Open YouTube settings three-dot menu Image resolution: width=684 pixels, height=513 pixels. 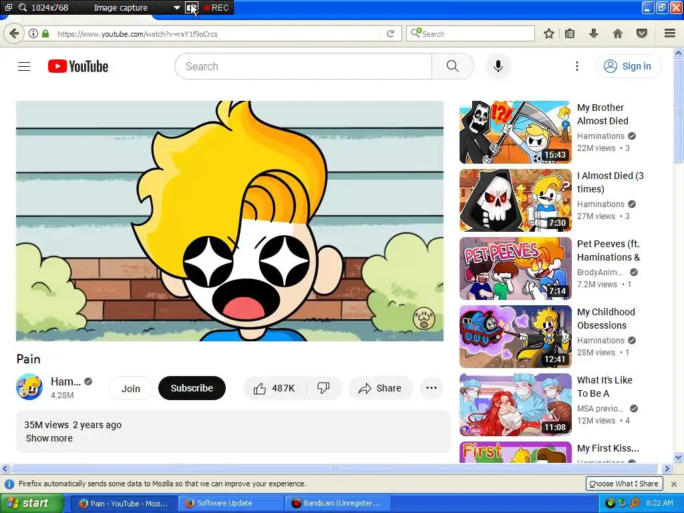[576, 66]
